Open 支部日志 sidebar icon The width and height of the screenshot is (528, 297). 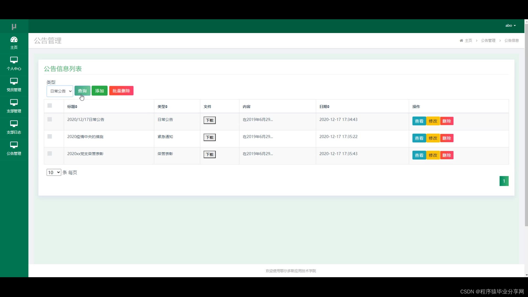pos(14,123)
